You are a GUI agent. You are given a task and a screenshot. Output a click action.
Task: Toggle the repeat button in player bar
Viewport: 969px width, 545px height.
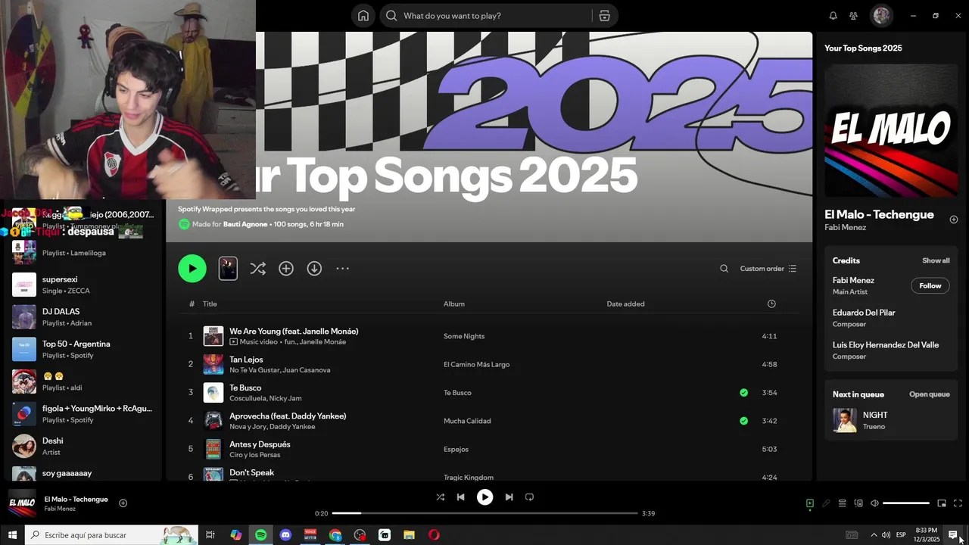click(x=529, y=497)
